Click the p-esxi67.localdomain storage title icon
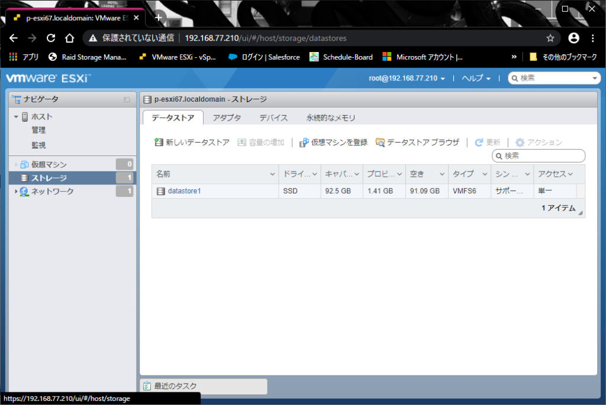Screen dimensions: 606x405 point(147,99)
